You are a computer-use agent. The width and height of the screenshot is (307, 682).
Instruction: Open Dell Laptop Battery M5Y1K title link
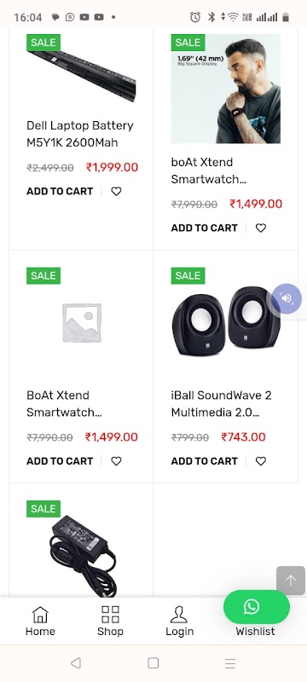coord(80,134)
